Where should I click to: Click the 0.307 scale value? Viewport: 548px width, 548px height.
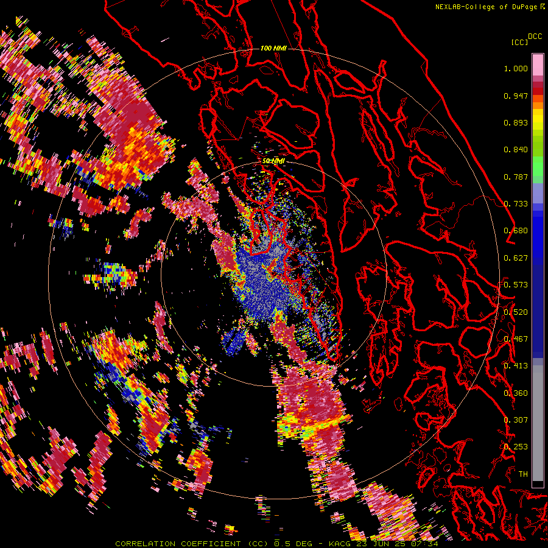coord(516,420)
